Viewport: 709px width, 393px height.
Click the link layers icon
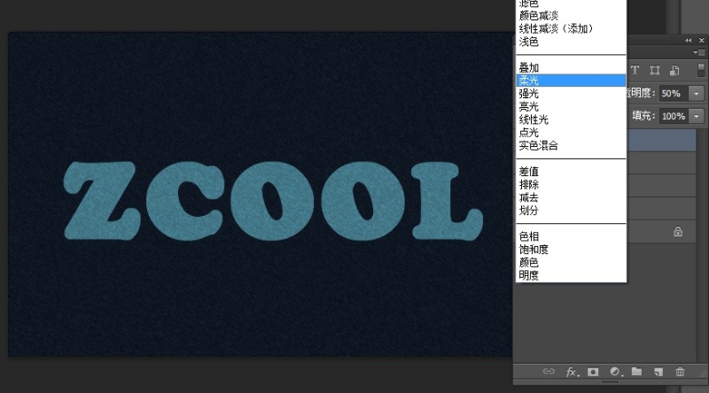549,373
